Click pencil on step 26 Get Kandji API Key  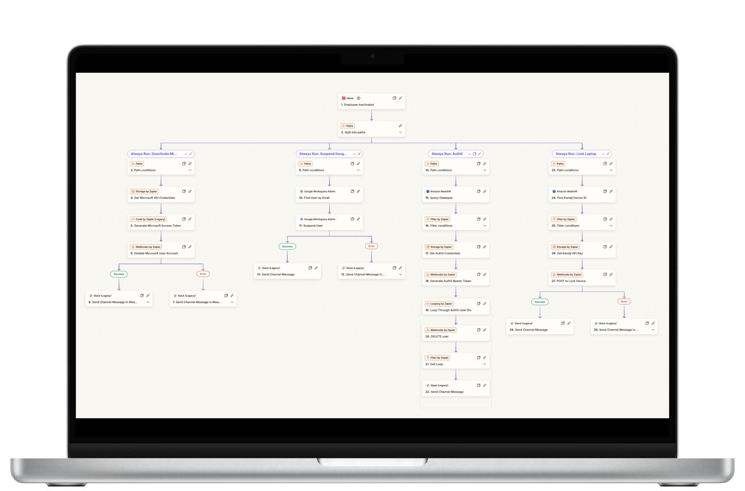click(611, 247)
